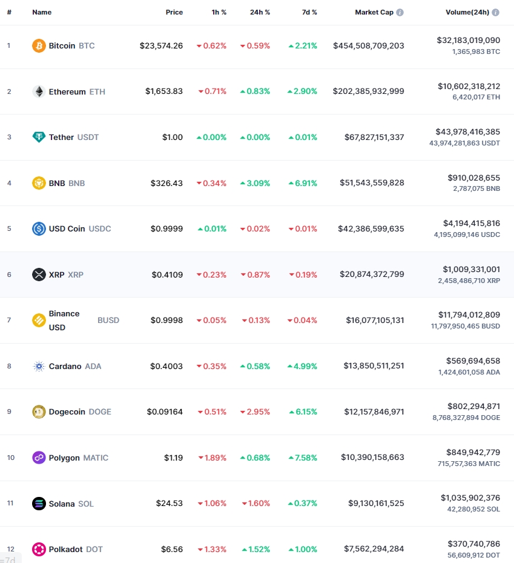Sort by the 24h % column header
Screen dimensions: 514x563
[x=260, y=12]
